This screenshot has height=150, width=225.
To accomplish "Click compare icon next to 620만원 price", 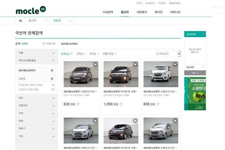I will [78, 104].
